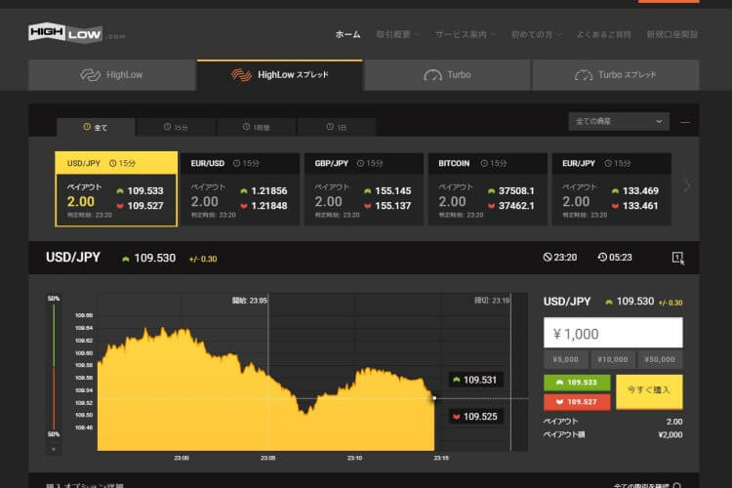Open the 全ての資産 asset dropdown
732x488 pixels.
619,121
